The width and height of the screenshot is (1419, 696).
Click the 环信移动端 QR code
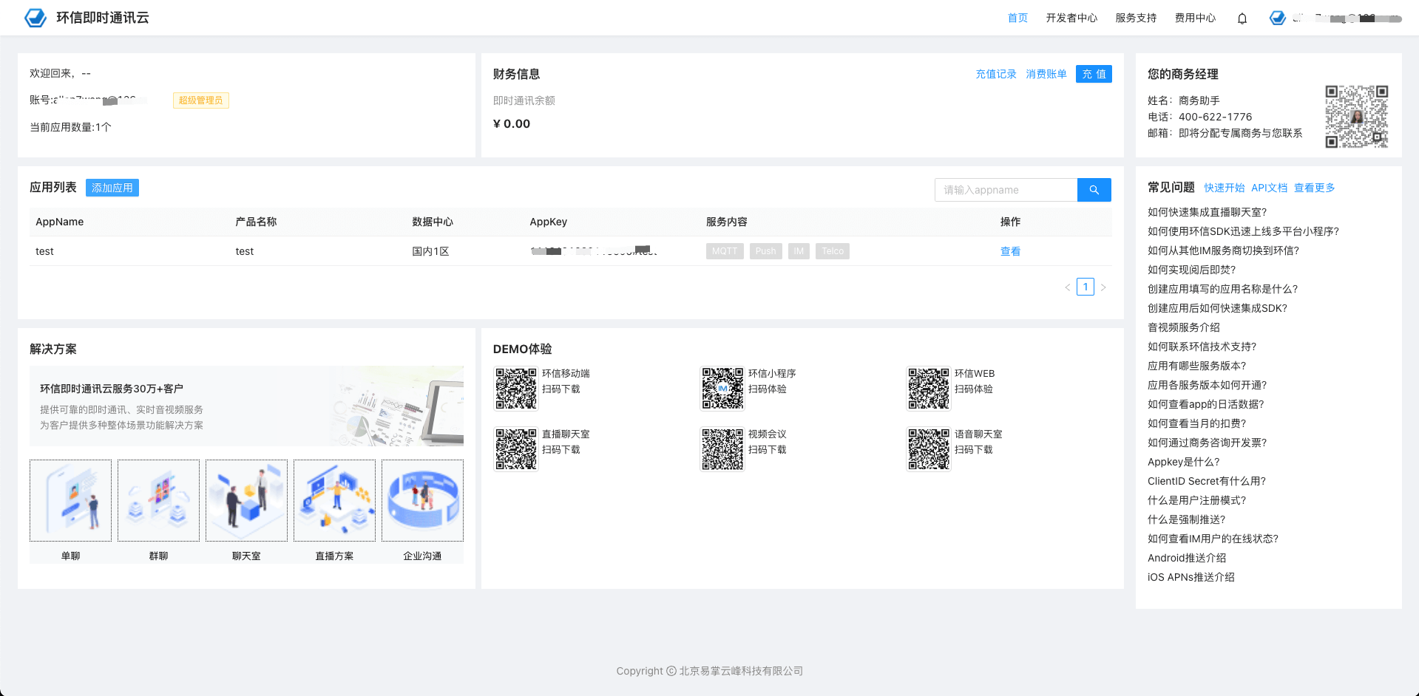point(516,389)
